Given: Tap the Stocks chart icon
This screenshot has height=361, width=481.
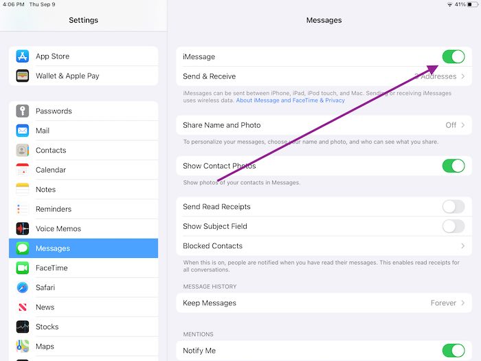Looking at the screenshot, I should click(x=23, y=327).
